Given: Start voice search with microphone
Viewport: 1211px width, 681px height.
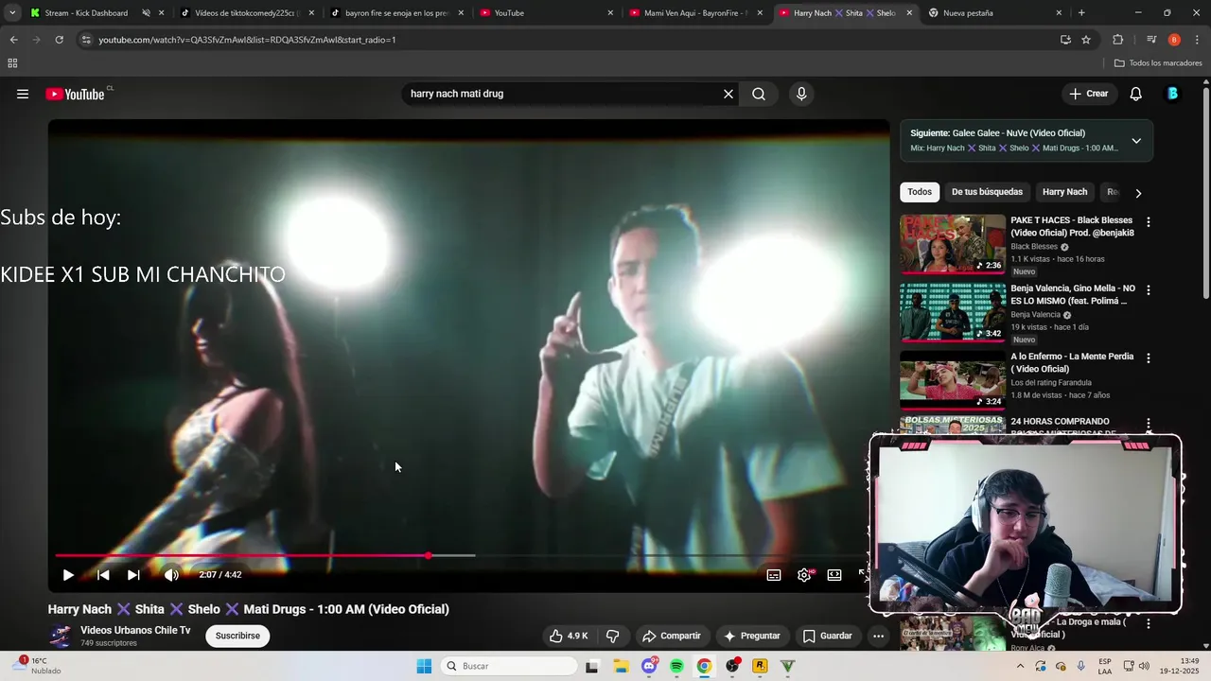Looking at the screenshot, I should (x=801, y=94).
